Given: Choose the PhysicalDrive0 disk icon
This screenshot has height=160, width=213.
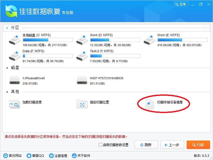Looking at the screenshot, I should point(15,80).
